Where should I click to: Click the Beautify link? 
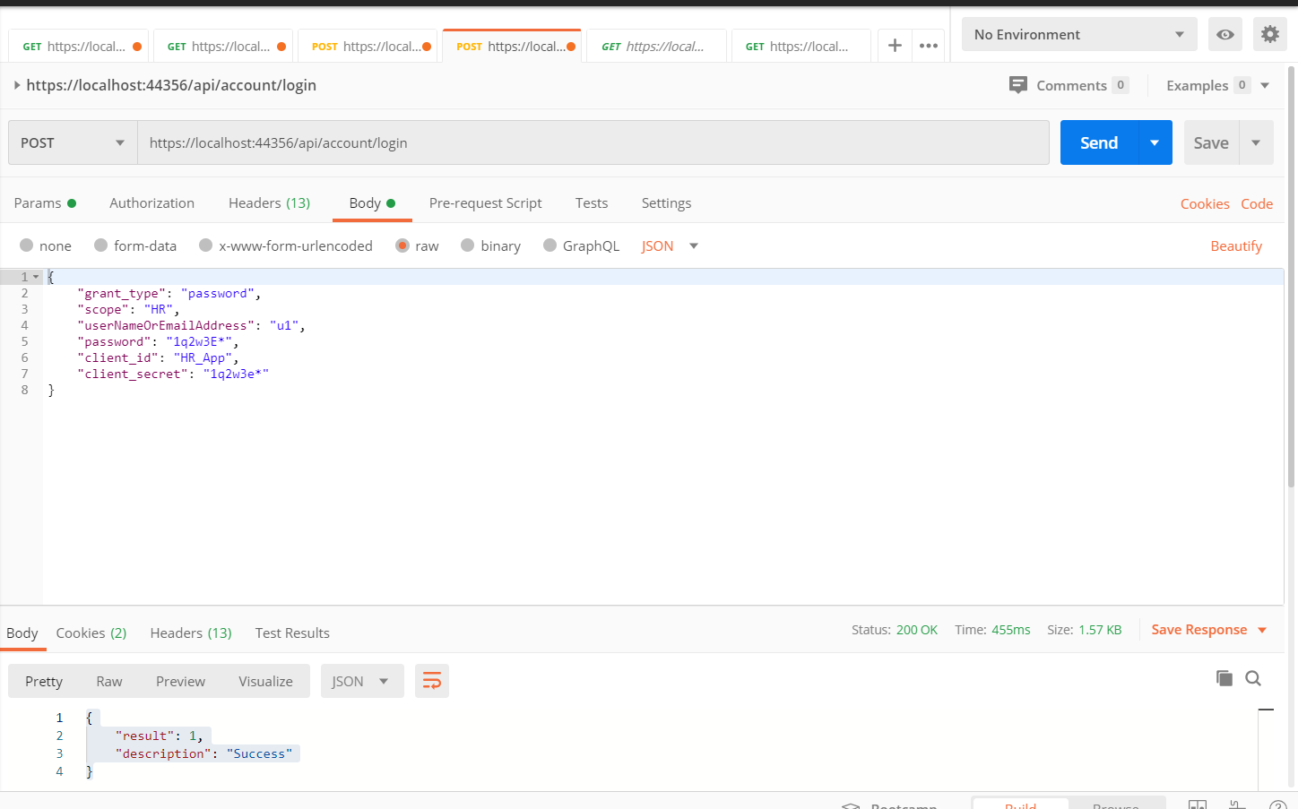pyautogui.click(x=1235, y=246)
